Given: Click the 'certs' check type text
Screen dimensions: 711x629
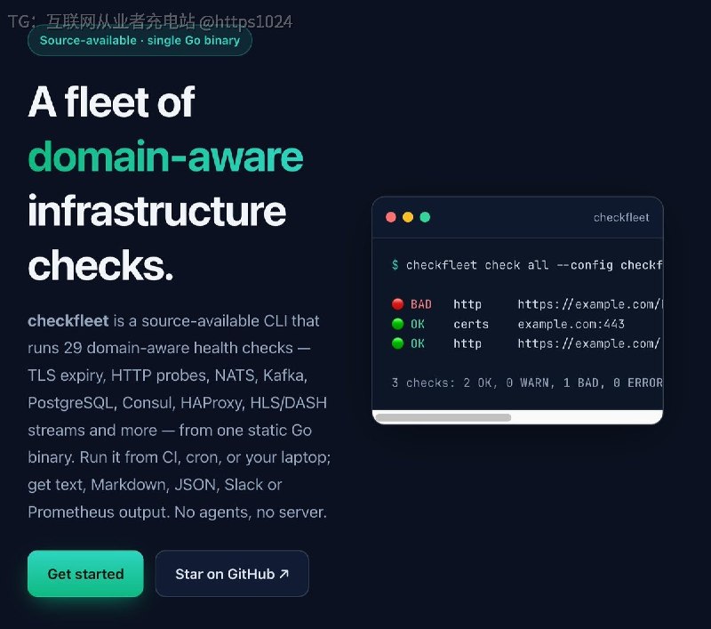Looking at the screenshot, I should pyautogui.click(x=471, y=324).
